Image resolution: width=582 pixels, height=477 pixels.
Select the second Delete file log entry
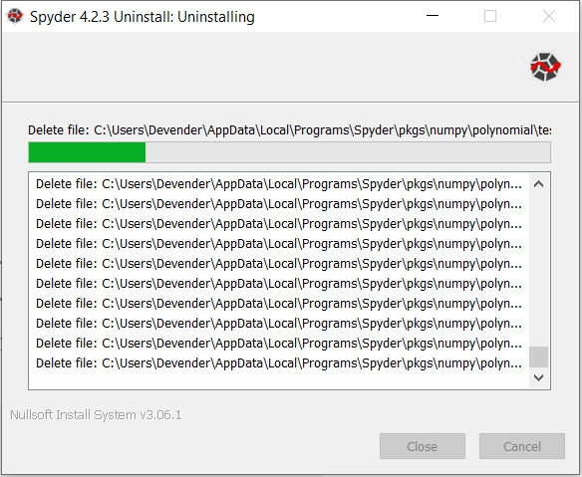pyautogui.click(x=279, y=204)
